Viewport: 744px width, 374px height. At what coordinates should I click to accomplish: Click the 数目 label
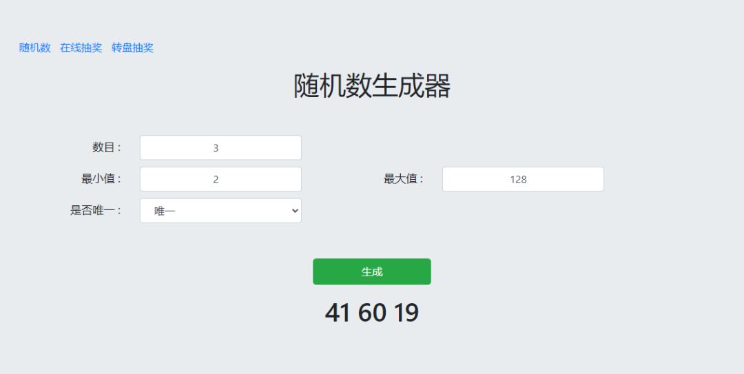click(x=107, y=147)
